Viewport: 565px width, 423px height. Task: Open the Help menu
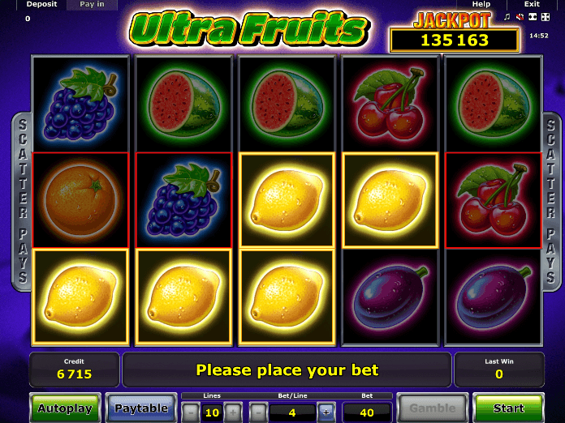(x=481, y=4)
